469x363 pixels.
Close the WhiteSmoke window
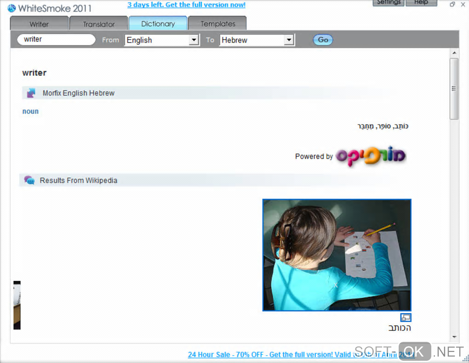click(x=463, y=4)
